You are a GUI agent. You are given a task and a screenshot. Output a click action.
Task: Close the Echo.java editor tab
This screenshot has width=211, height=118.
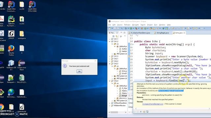(184, 33)
